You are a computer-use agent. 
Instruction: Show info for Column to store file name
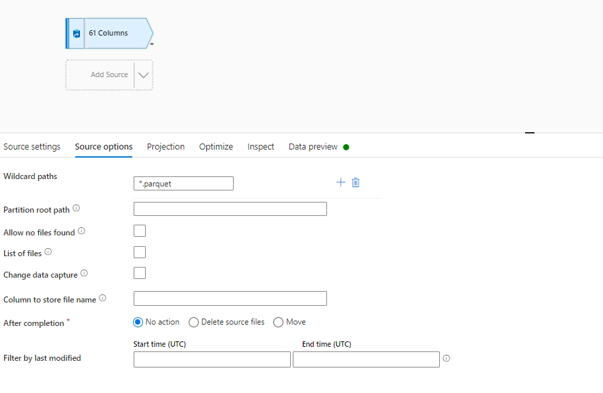click(103, 298)
